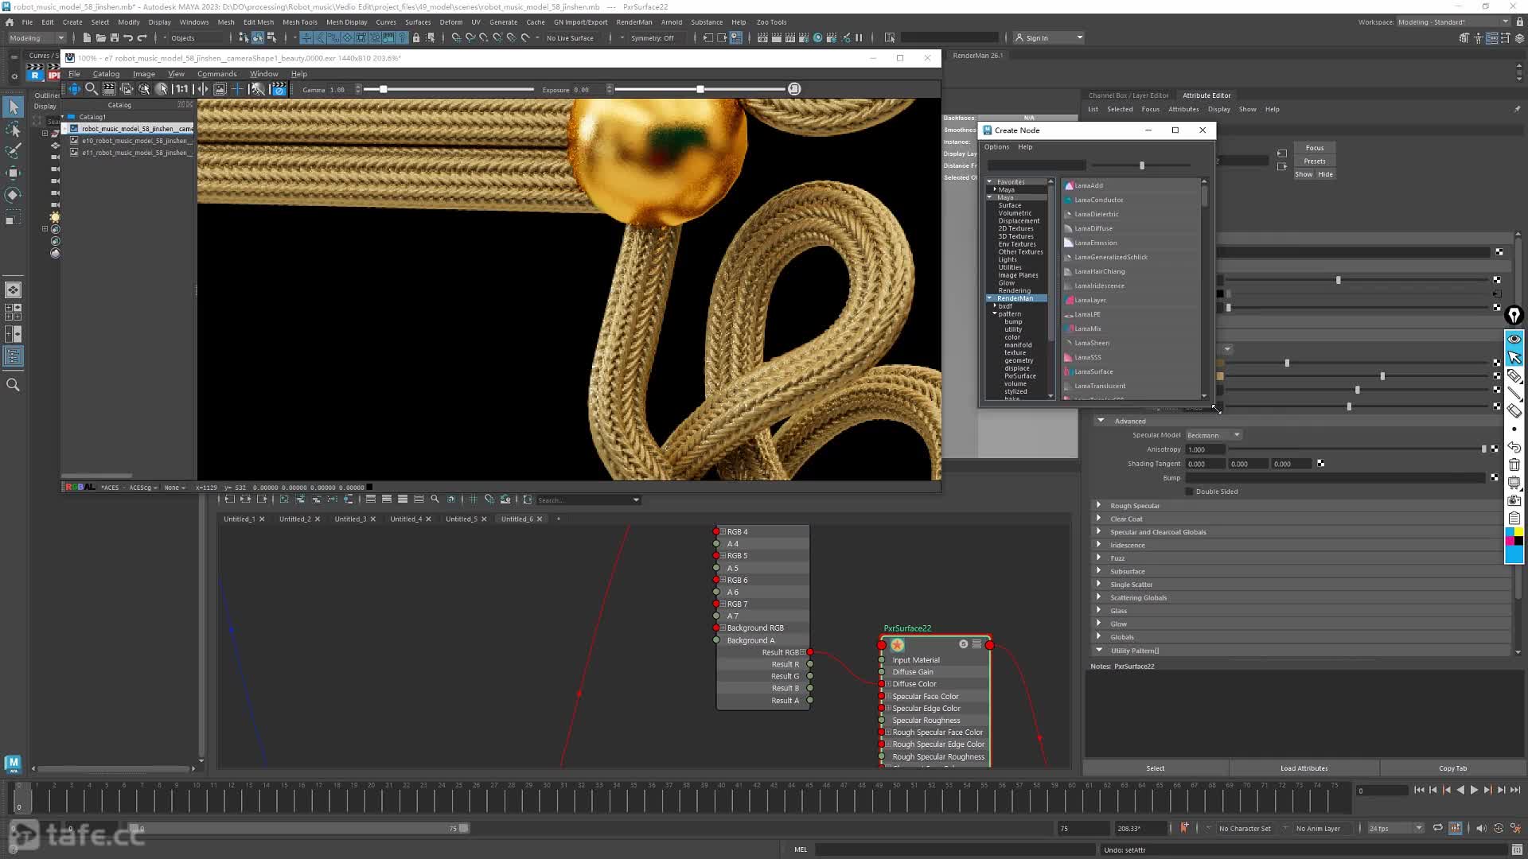1528x859 pixels.
Task: Click Diffuse Color input port on PxrSurface22
Action: pos(882,684)
